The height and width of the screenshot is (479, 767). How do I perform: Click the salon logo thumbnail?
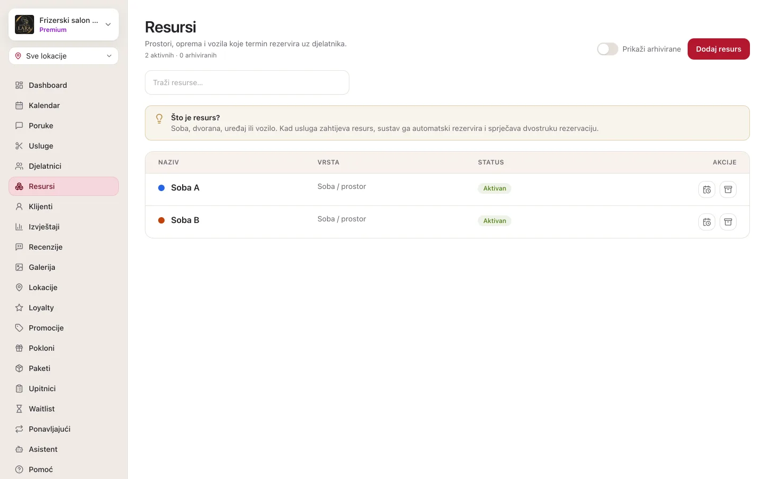tap(25, 24)
